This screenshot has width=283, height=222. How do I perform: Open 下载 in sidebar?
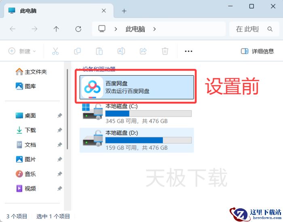(25, 130)
